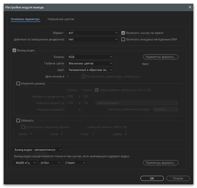Toggle Включить ссылку на проект checkbox

[123, 33]
